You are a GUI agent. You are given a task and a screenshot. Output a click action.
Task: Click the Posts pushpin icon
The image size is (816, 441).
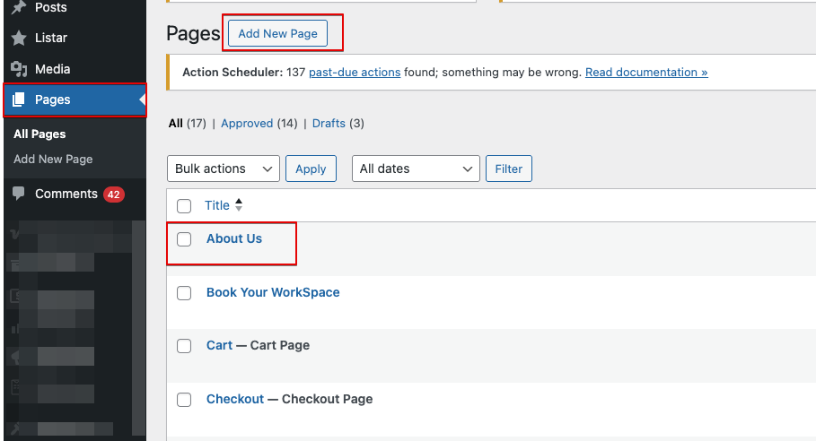[x=19, y=7]
